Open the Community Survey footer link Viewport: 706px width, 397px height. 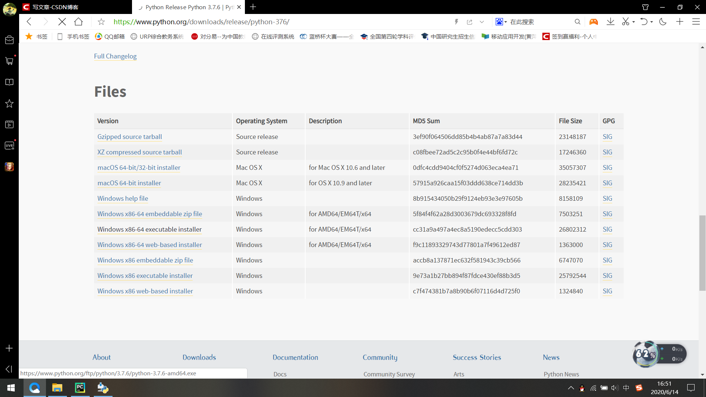pyautogui.click(x=389, y=374)
